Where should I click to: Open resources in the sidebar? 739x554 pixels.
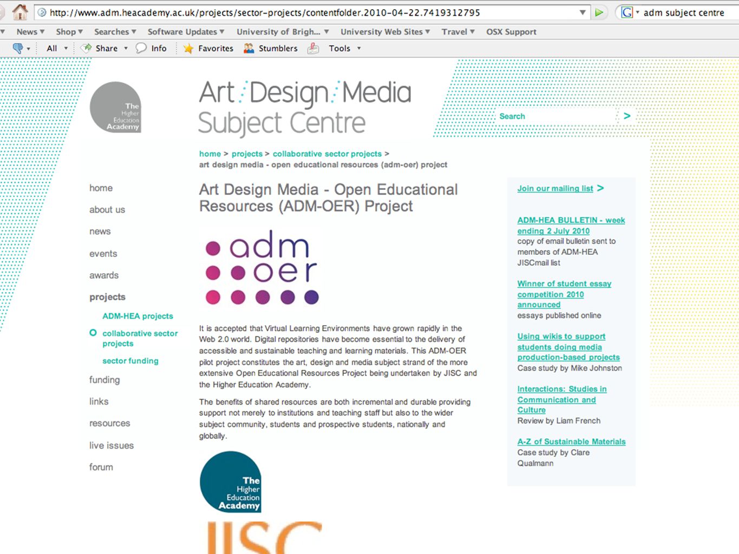click(110, 423)
